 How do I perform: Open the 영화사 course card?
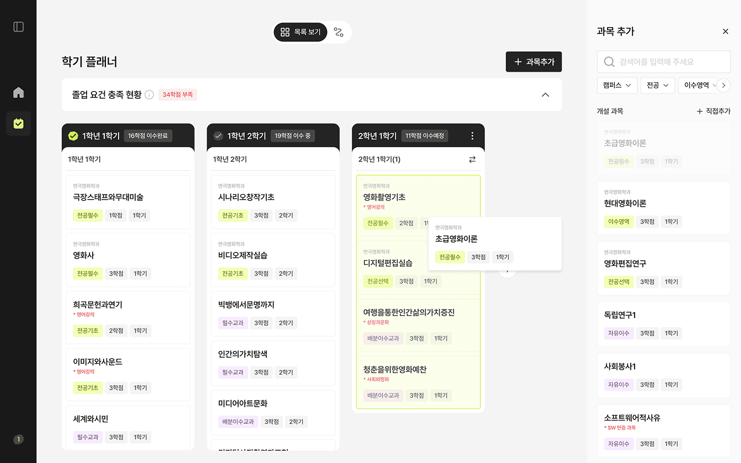pyautogui.click(x=128, y=260)
